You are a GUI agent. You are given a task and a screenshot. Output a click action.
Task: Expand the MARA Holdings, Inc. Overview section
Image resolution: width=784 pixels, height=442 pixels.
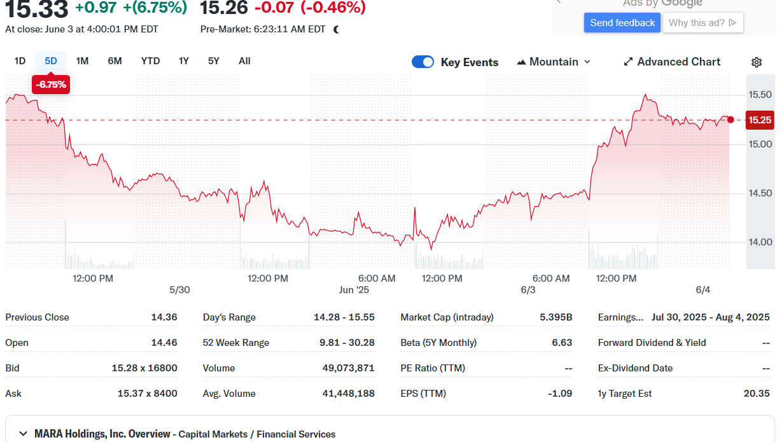(23, 434)
